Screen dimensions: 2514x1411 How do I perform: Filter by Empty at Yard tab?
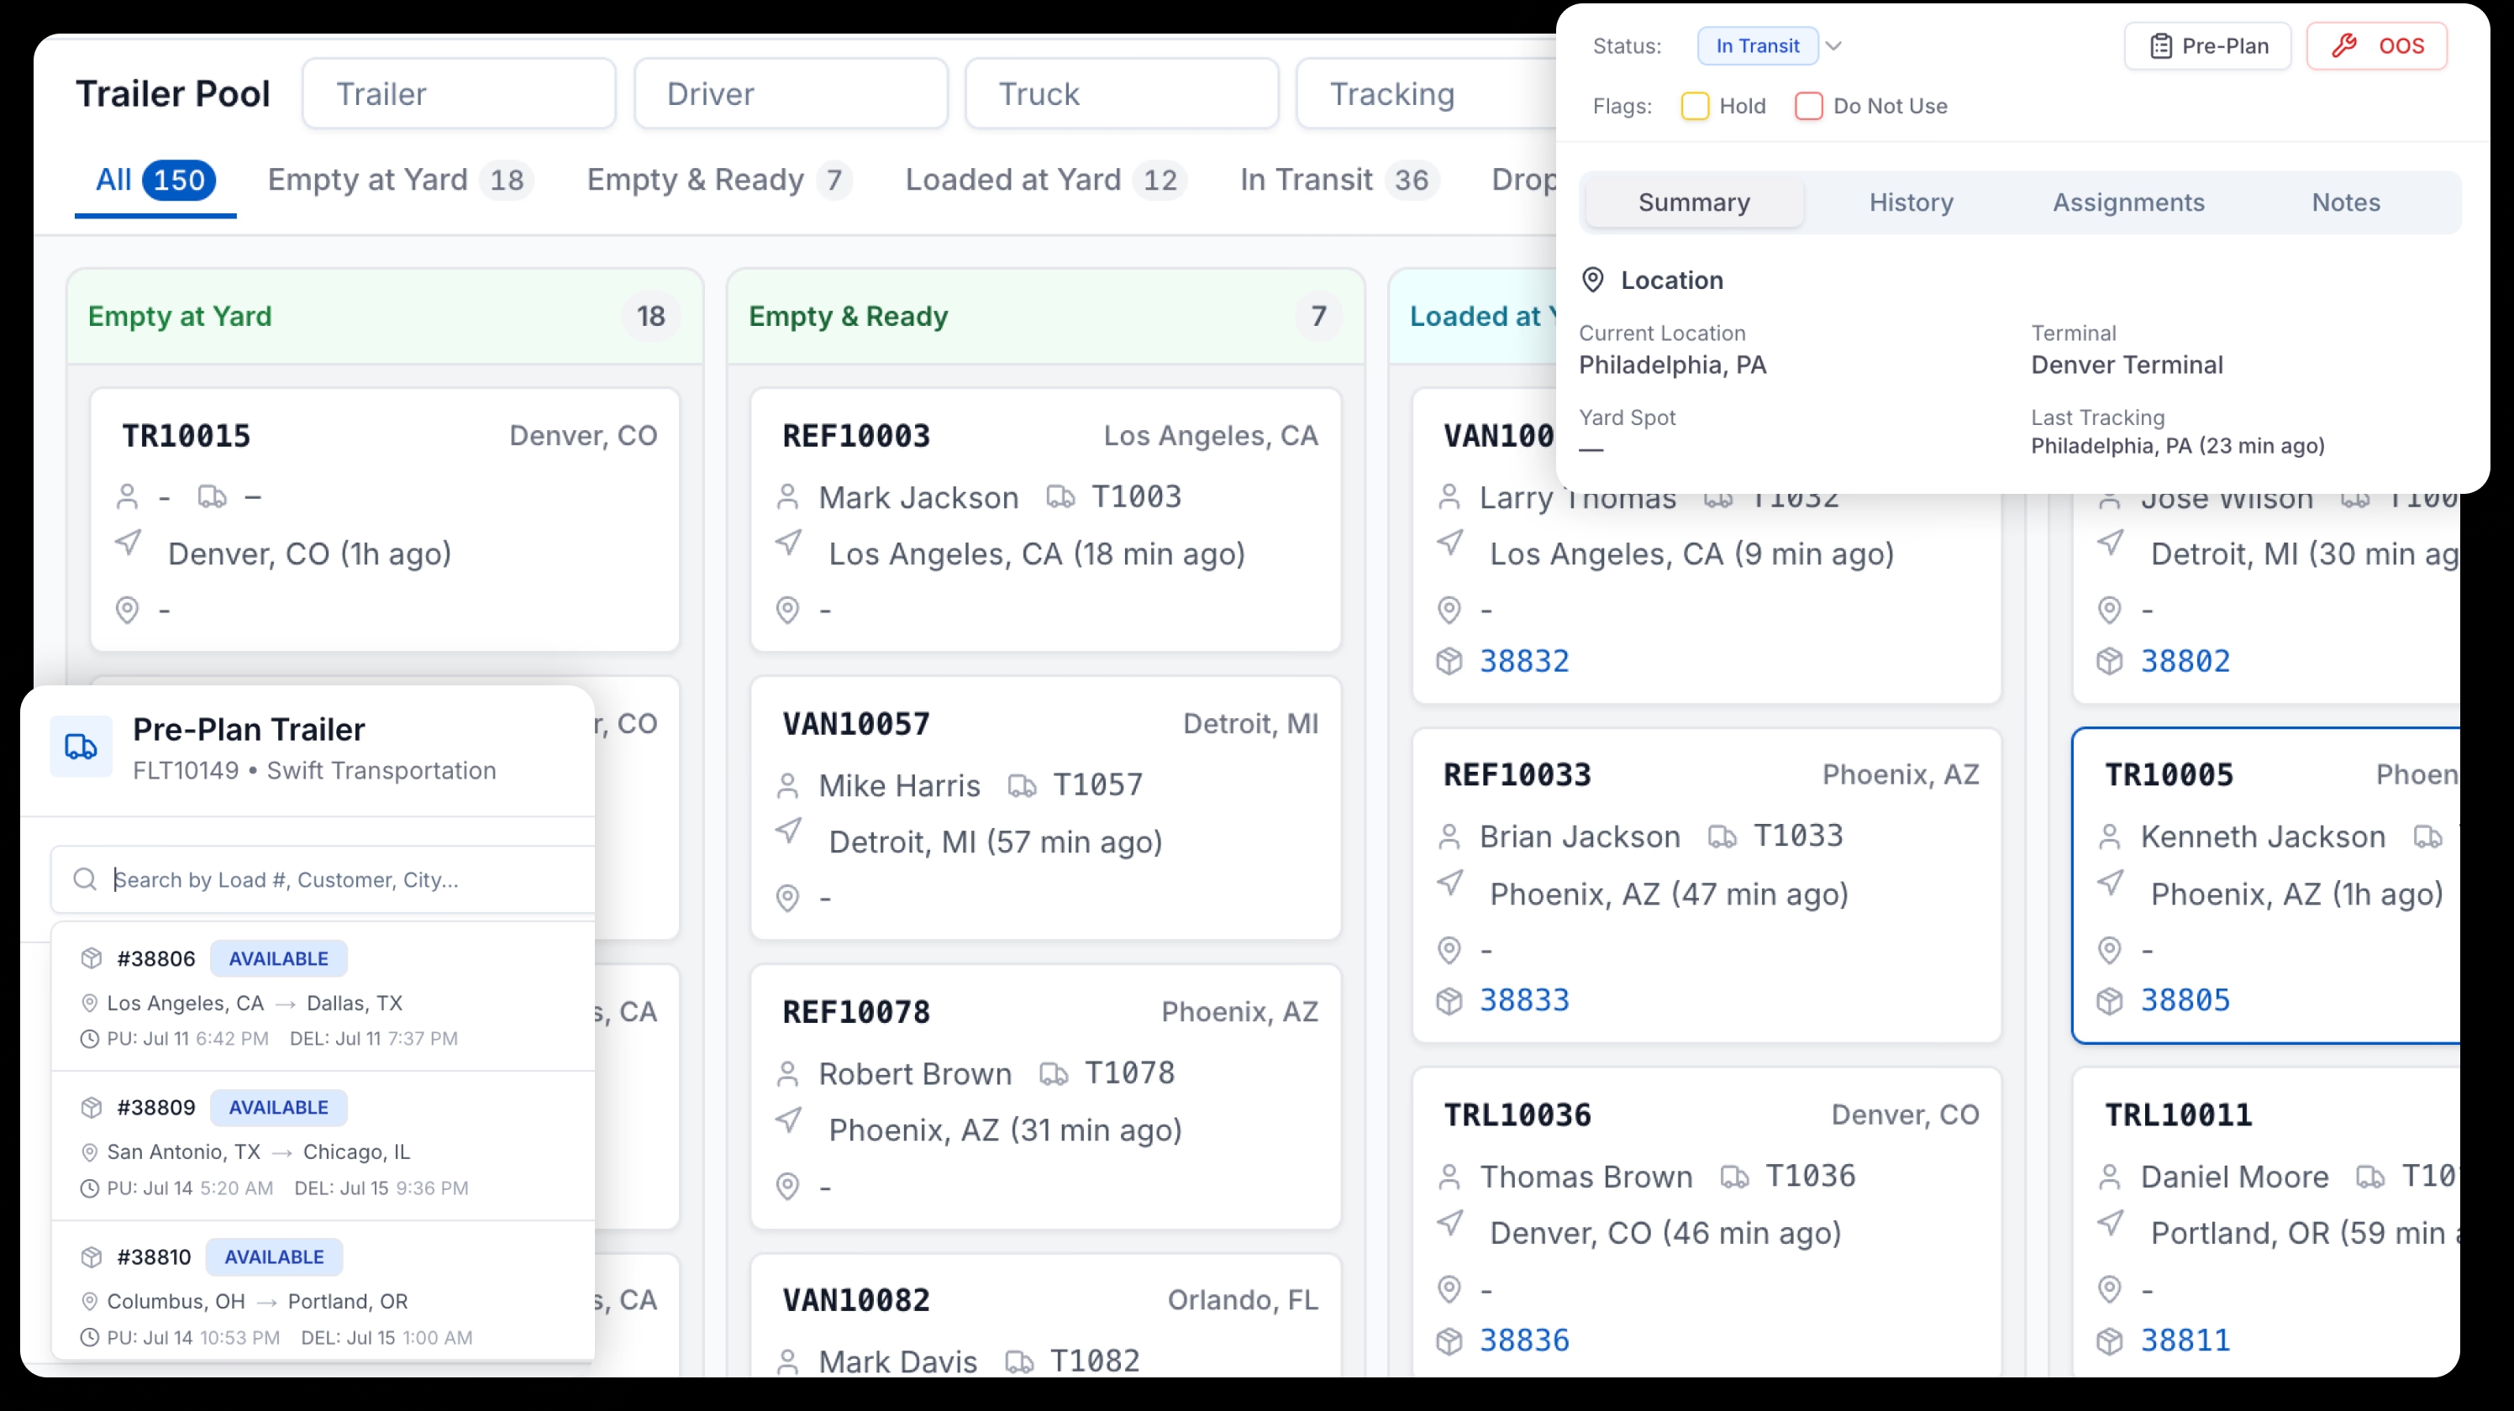400,181
